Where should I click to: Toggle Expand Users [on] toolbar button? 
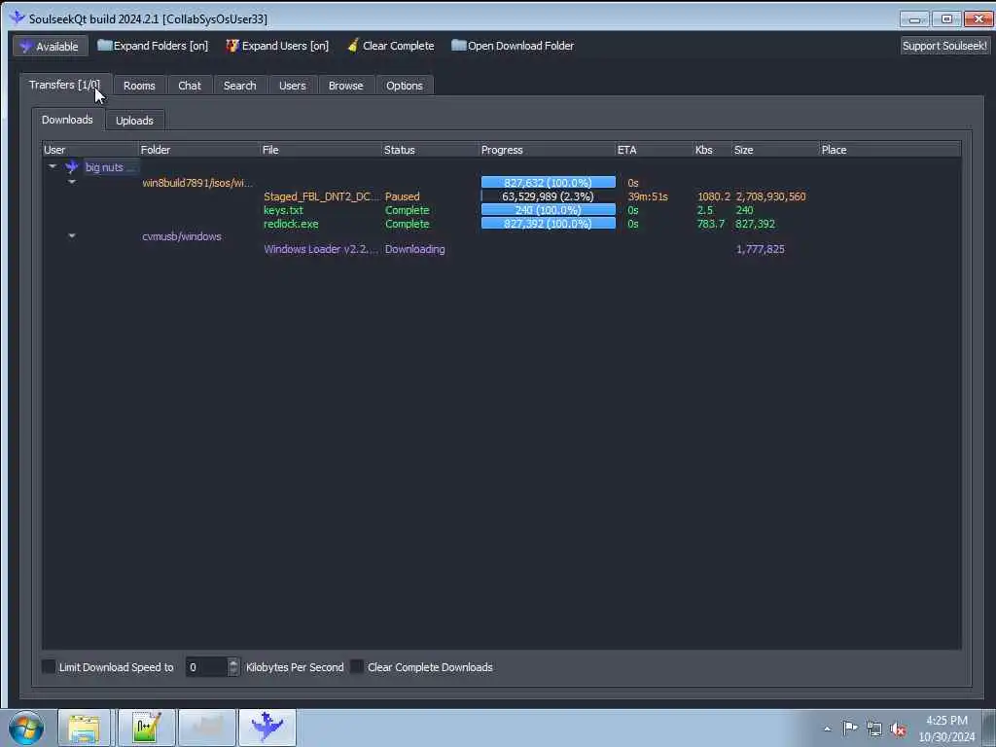[x=277, y=46]
